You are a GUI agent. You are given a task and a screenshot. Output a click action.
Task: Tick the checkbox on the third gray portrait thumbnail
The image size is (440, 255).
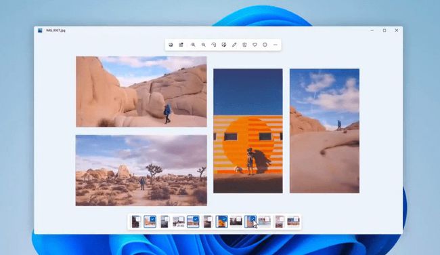click(x=167, y=219)
